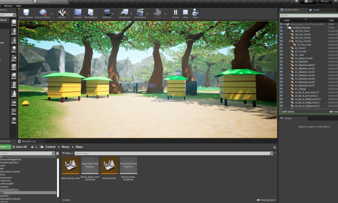Image resolution: width=338 pixels, height=203 pixels.
Task: Click the Content toolbar icon
Action: point(78,13)
